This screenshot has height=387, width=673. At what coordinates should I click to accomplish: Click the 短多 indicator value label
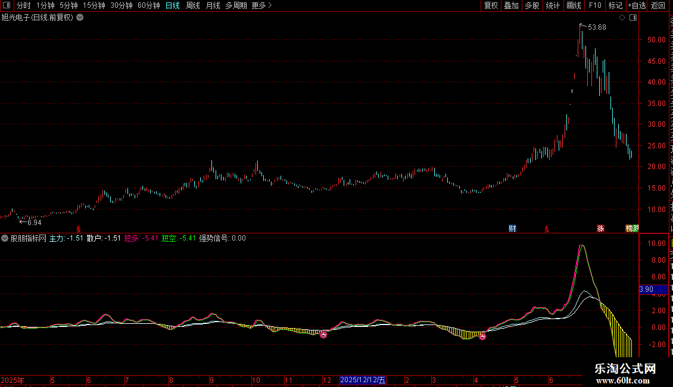click(x=141, y=238)
